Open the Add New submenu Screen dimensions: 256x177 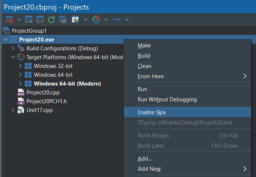point(187,169)
